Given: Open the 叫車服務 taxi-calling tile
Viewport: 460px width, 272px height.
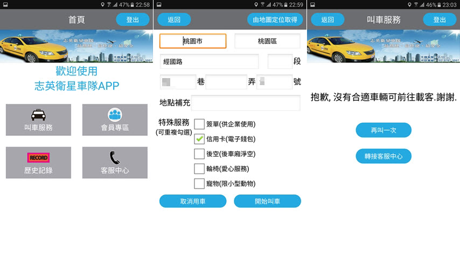Looking at the screenshot, I should click(x=38, y=120).
